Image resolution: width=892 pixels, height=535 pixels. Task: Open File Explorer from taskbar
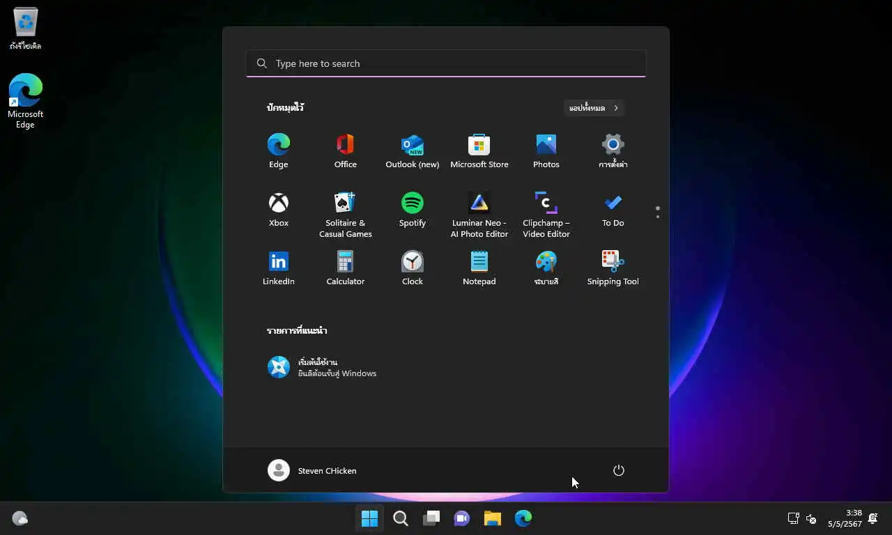tap(492, 518)
